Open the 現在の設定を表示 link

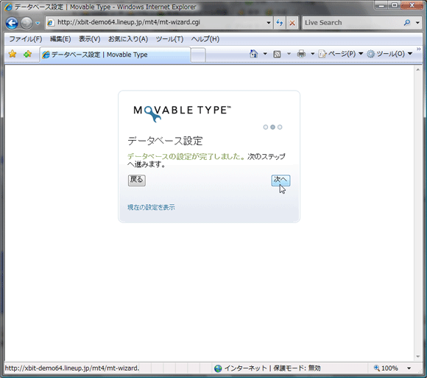pyautogui.click(x=151, y=207)
